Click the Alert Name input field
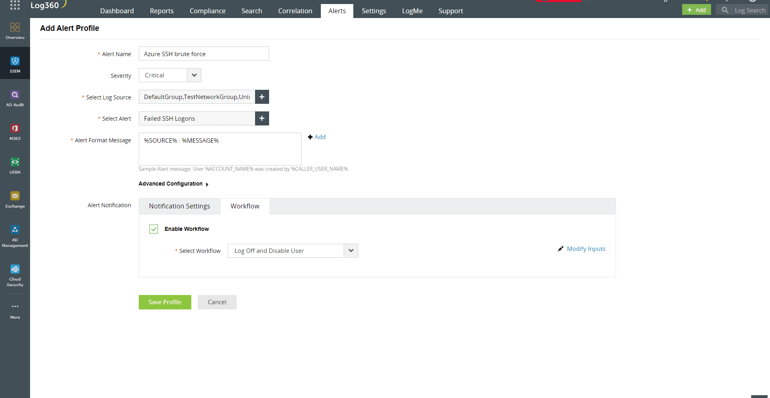Screen dimensions: 770x398 [203, 53]
